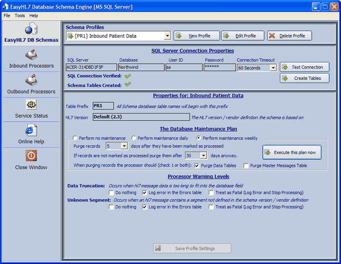Click the Test Connection button
The image size is (341, 264).
(304, 67)
